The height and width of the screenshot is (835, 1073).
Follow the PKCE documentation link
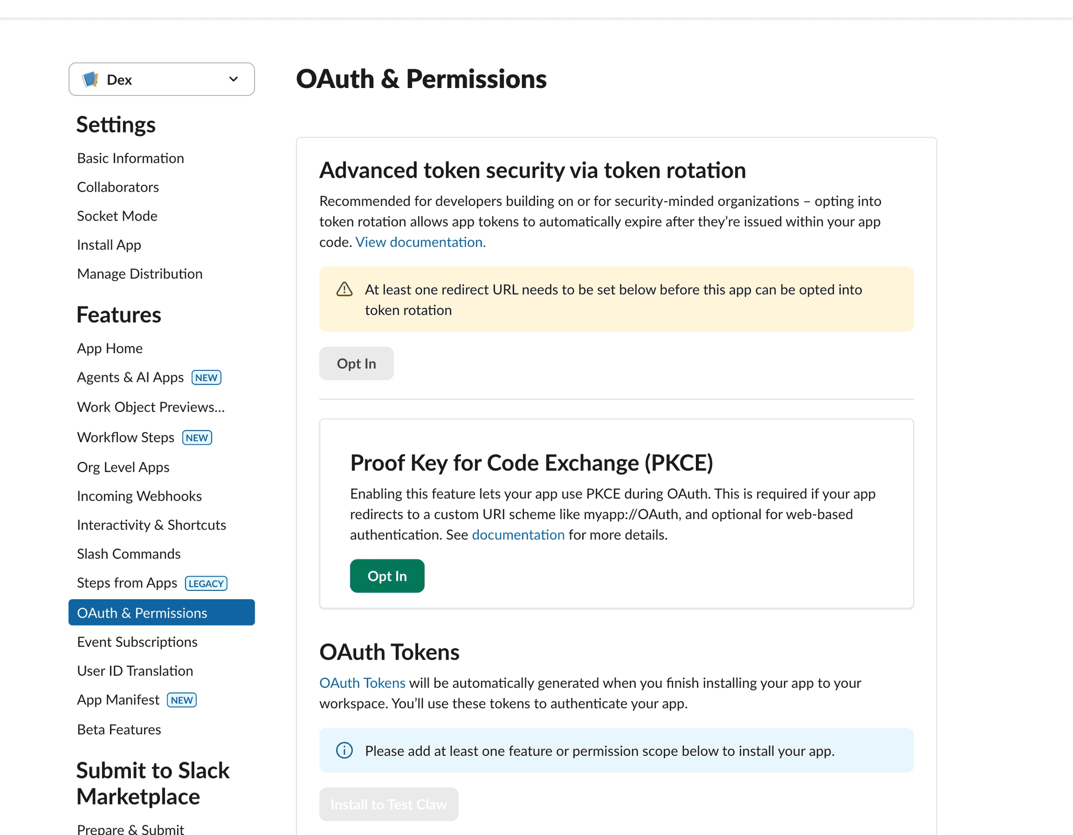click(x=518, y=535)
